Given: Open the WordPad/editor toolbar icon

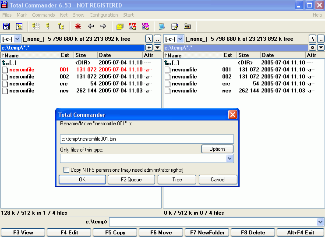Looking at the screenshot, I should pos(174,26).
